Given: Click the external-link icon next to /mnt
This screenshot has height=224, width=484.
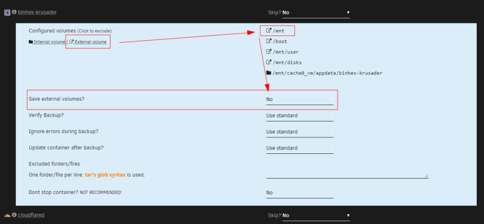Looking at the screenshot, I should (x=269, y=30).
